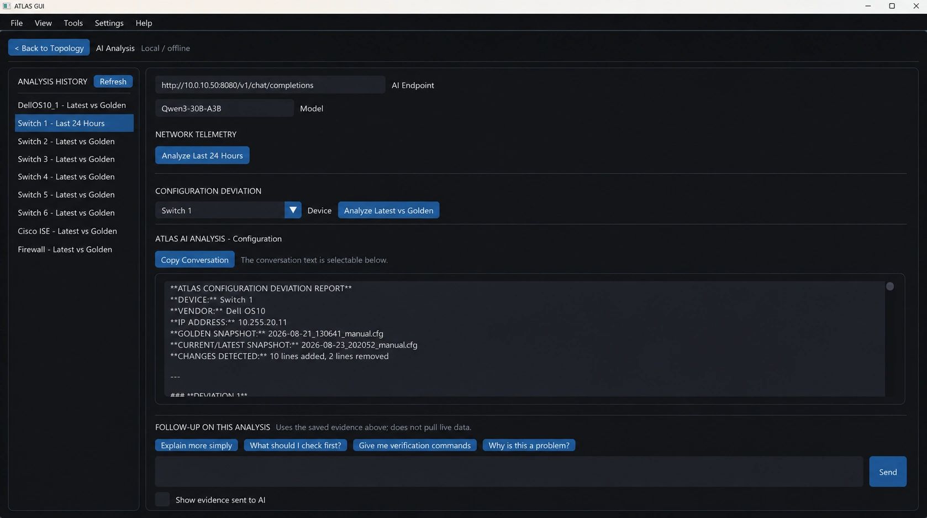This screenshot has width=927, height=518.
Task: Click What should I check first?
Action: [x=296, y=446]
